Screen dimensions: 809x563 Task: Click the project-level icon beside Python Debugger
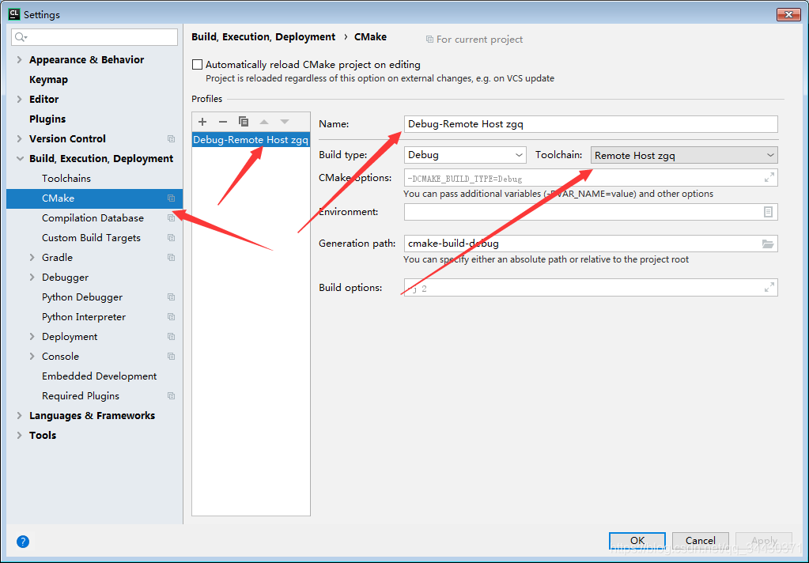click(x=172, y=297)
